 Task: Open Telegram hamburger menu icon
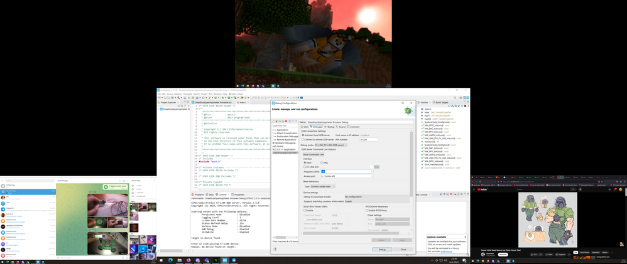point(3,181)
